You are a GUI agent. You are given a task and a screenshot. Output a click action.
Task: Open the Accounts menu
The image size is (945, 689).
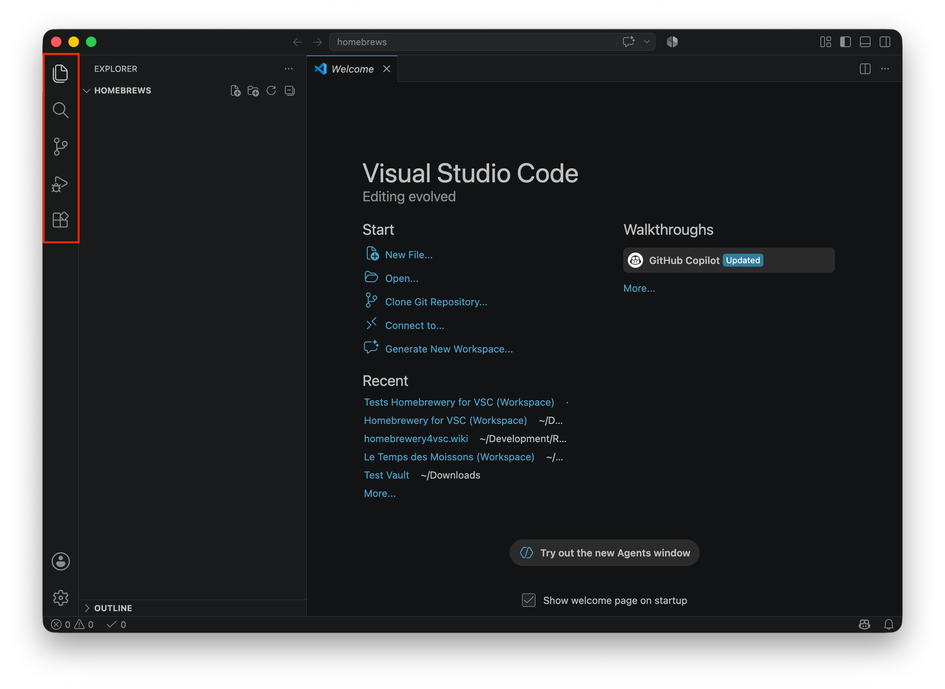tap(60, 561)
